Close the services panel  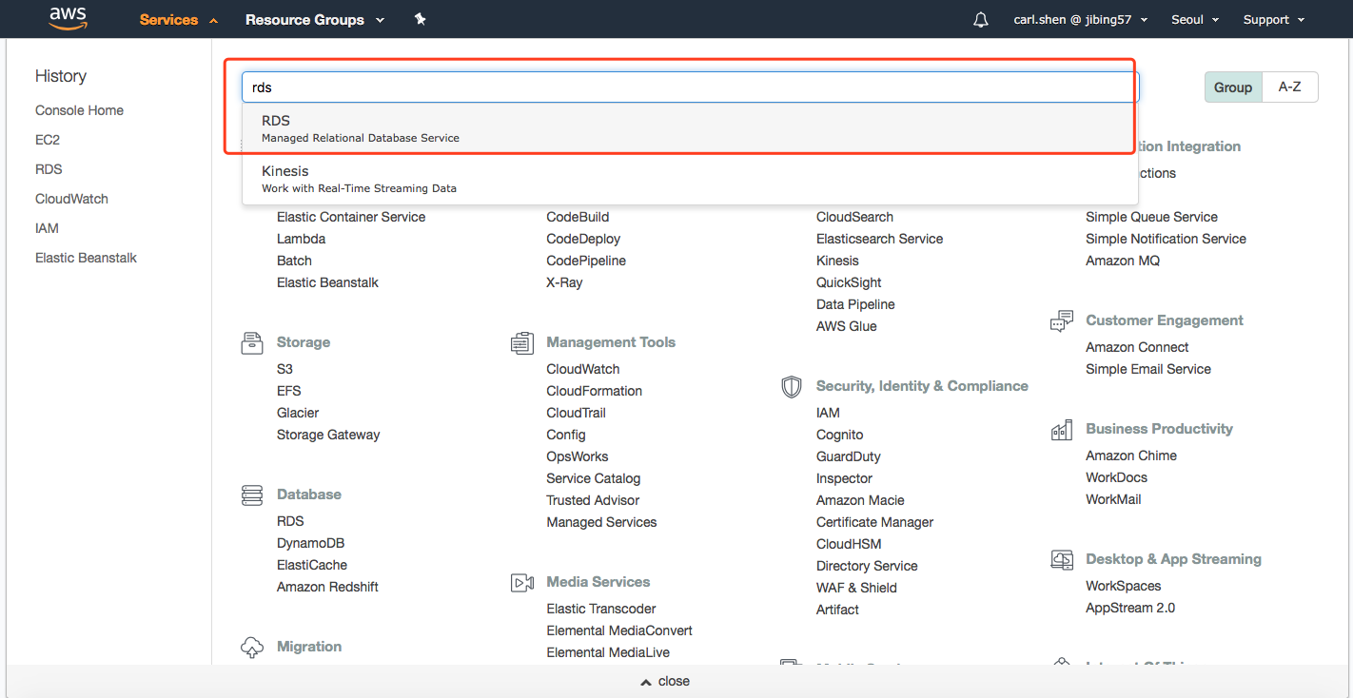coord(665,682)
